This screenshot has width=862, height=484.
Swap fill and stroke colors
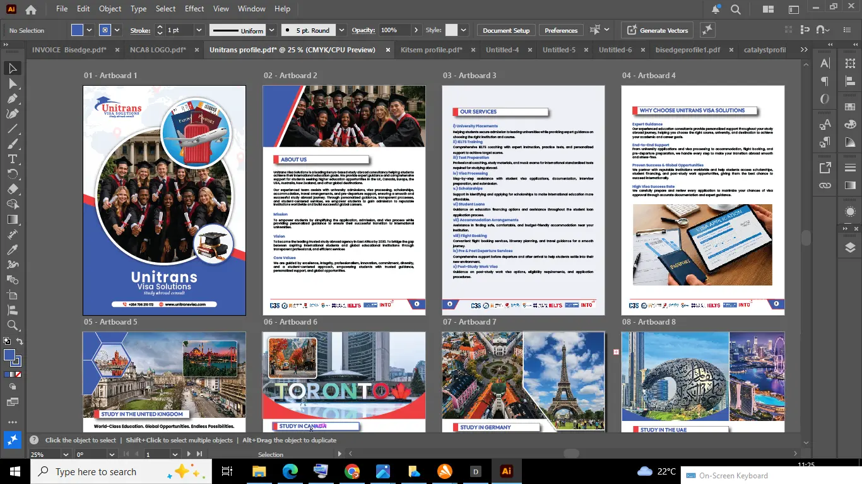click(x=20, y=342)
